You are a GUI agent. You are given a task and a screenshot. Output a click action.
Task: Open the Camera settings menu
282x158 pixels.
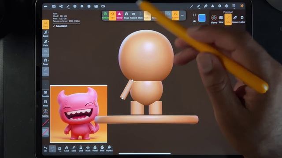[x=103, y=6]
